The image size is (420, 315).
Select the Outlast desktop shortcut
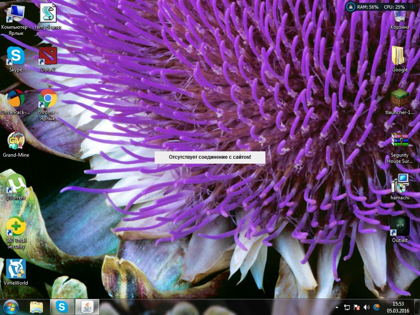(x=399, y=230)
